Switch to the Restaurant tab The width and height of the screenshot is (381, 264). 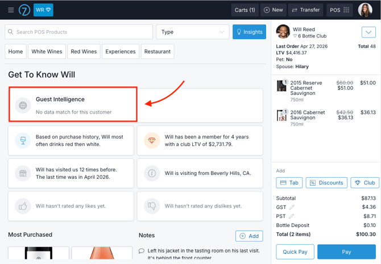point(158,52)
